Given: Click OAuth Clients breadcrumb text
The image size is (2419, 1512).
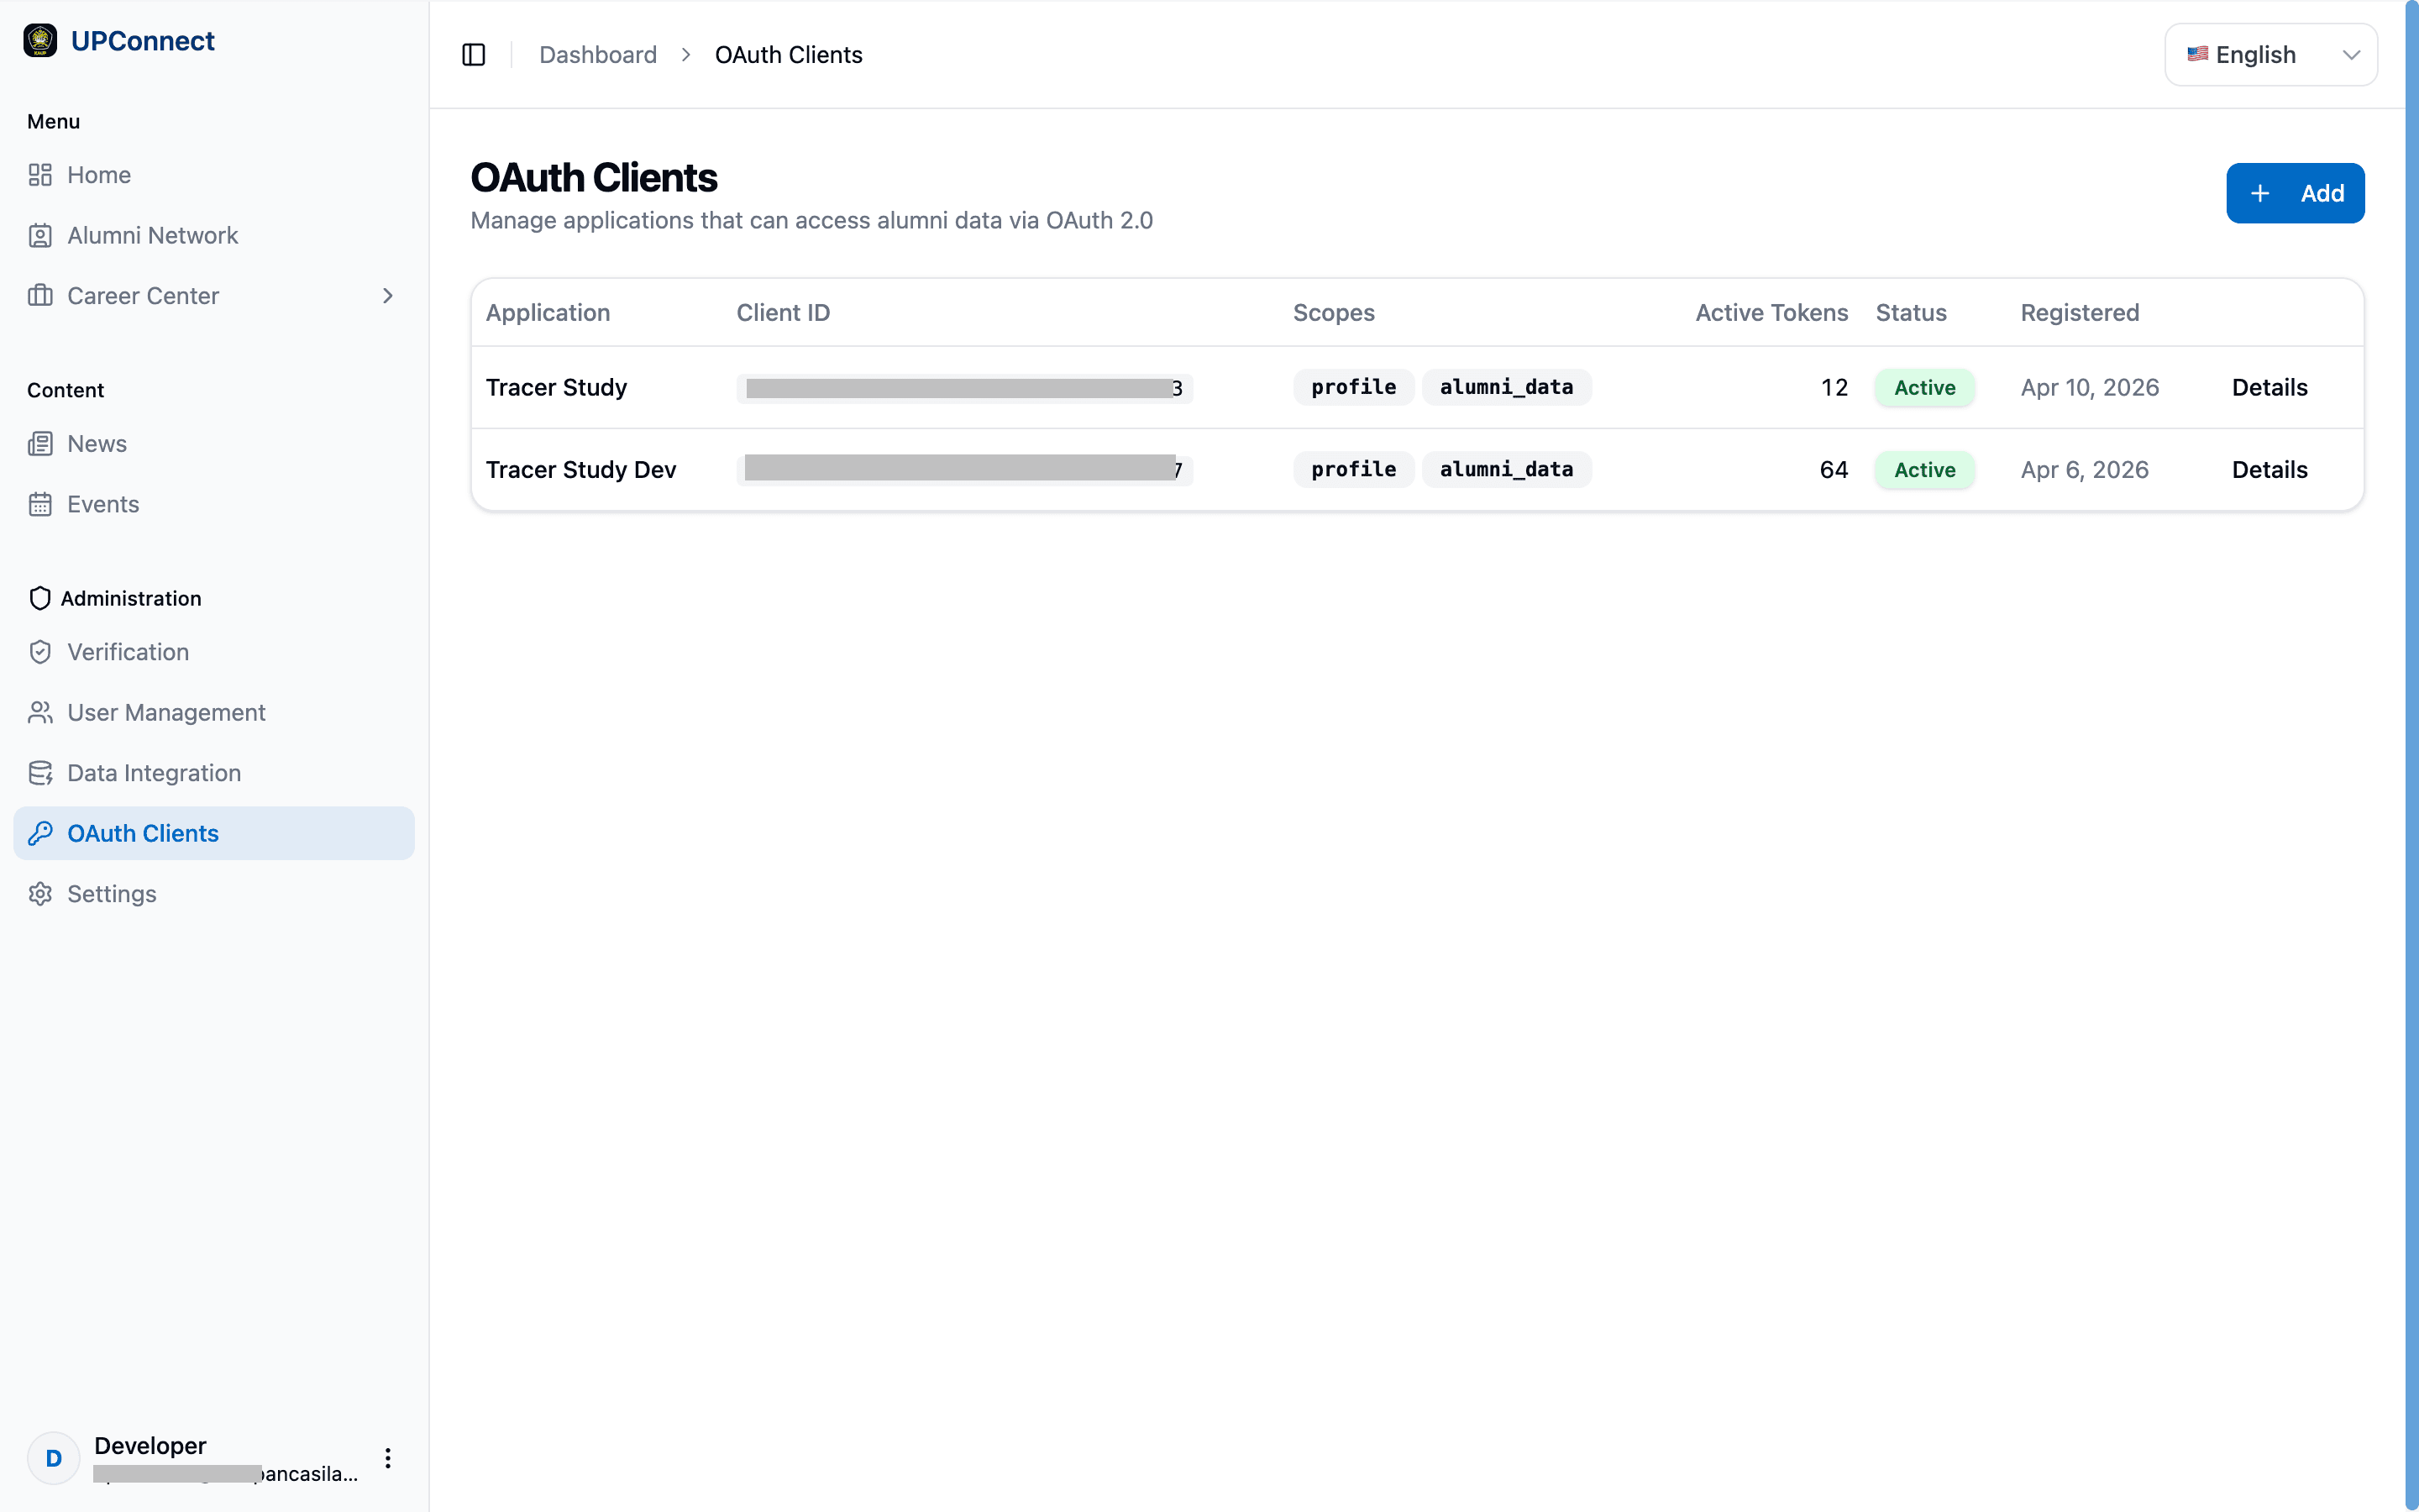Looking at the screenshot, I should pyautogui.click(x=789, y=55).
